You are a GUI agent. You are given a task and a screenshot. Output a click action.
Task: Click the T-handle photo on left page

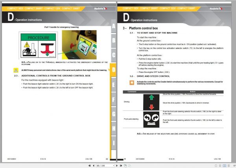[79, 45]
